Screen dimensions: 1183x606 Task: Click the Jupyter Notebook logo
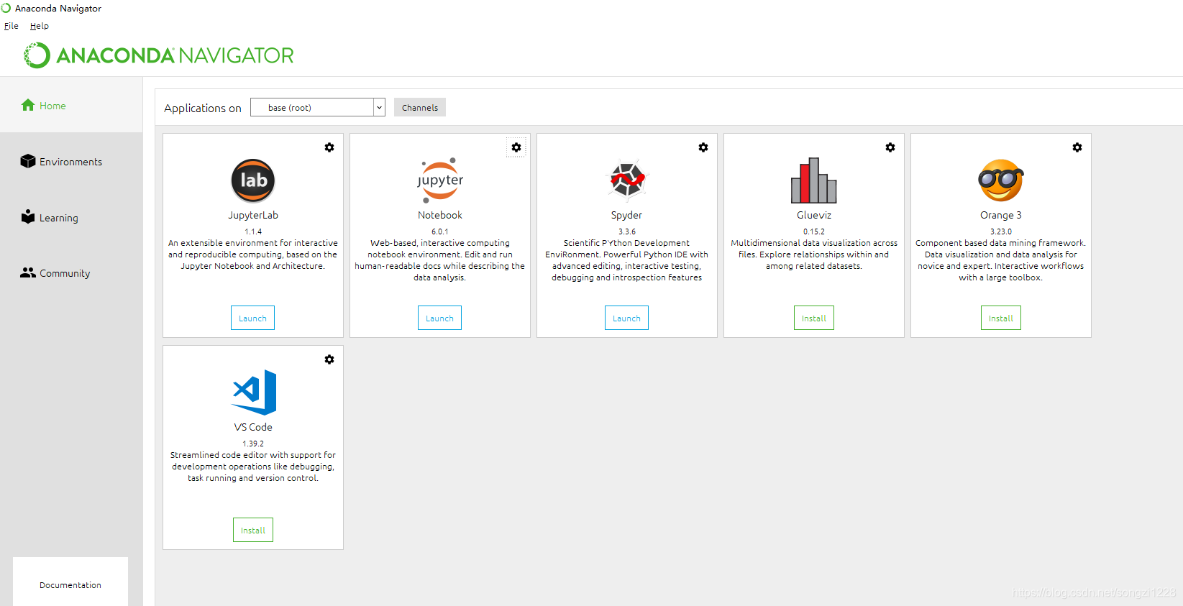click(440, 180)
